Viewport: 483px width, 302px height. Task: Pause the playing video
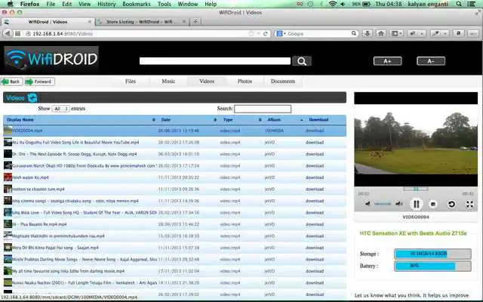point(416,204)
